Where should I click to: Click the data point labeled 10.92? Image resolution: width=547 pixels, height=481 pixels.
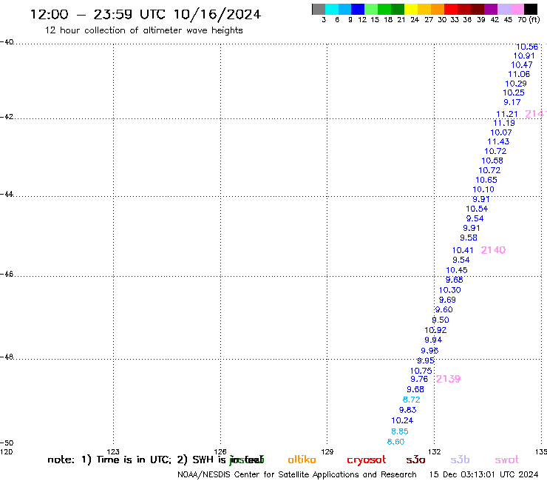click(435, 330)
